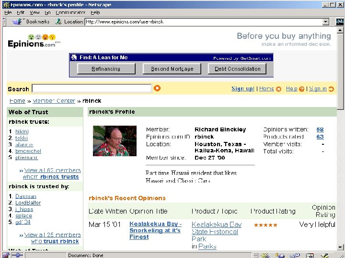
Task: Click the Help link in the search bar
Action: [291, 88]
